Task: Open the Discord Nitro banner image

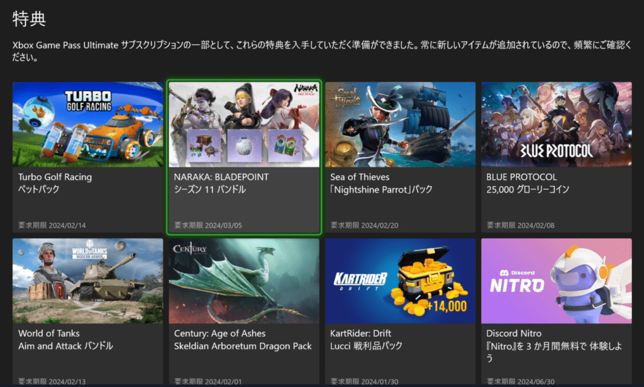Action: [x=557, y=281]
